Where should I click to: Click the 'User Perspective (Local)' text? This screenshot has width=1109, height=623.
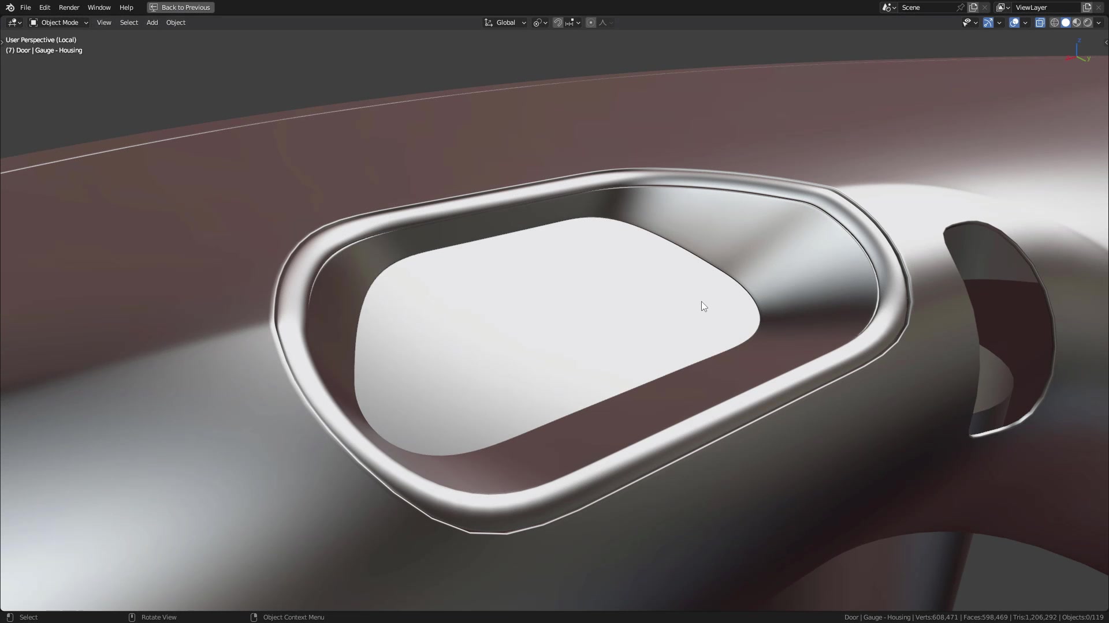pyautogui.click(x=41, y=40)
